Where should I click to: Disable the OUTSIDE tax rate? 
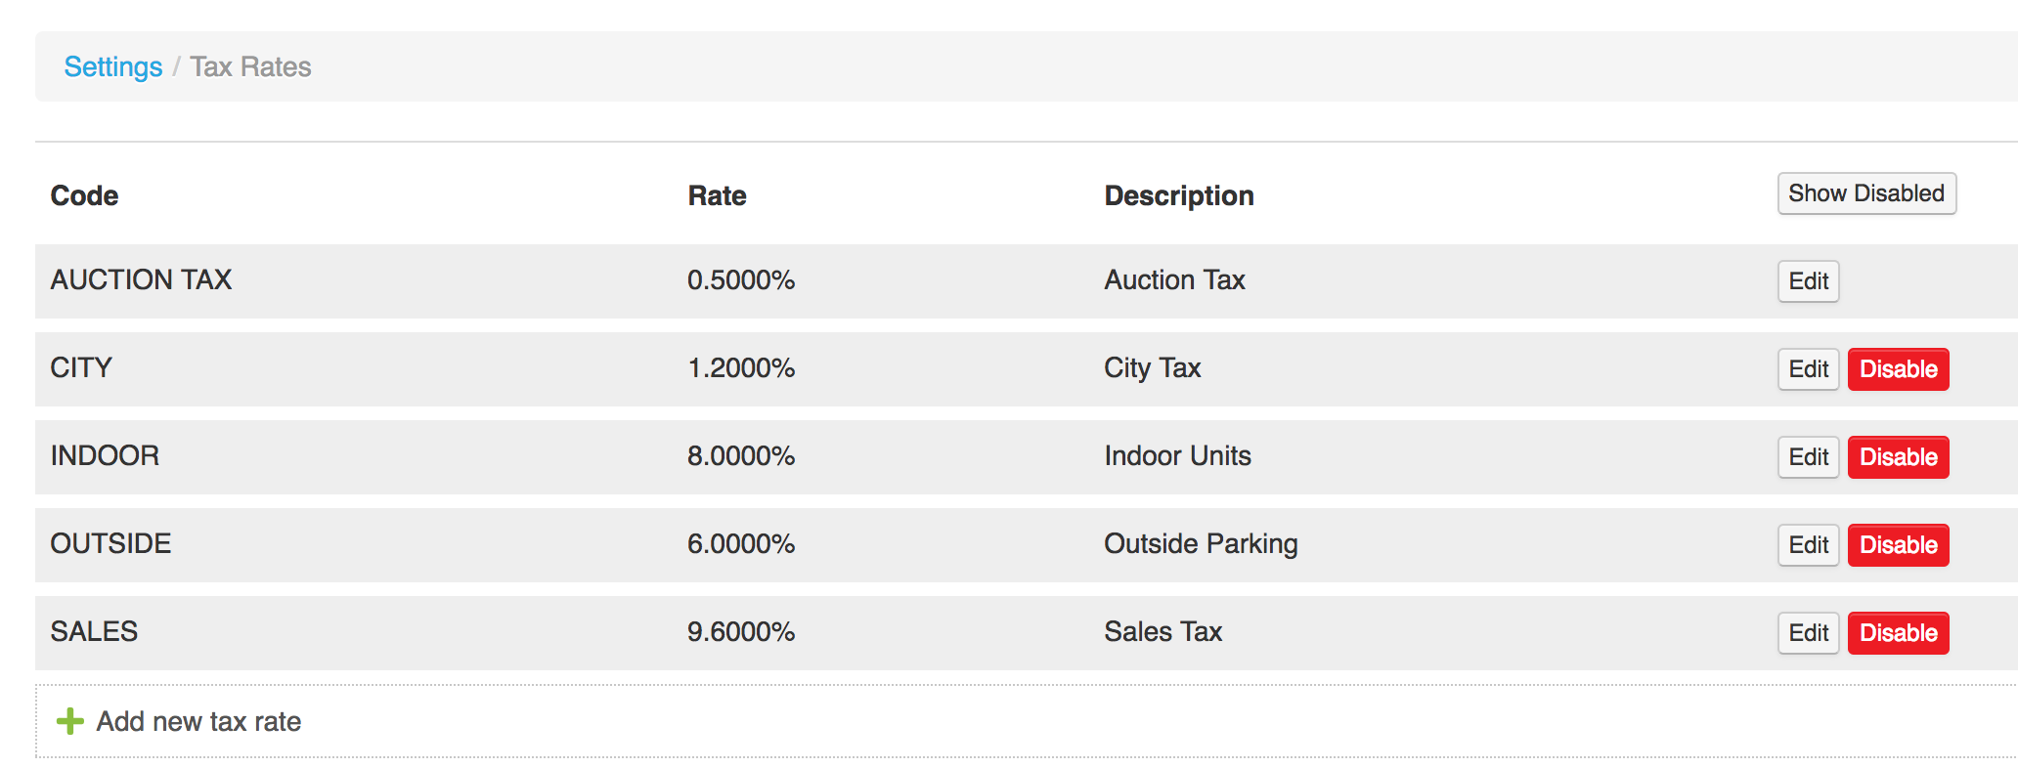pyautogui.click(x=1897, y=544)
